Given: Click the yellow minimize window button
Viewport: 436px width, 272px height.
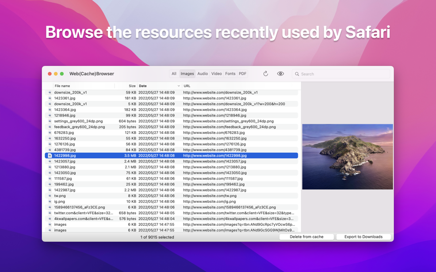Looking at the screenshot, I should point(56,74).
